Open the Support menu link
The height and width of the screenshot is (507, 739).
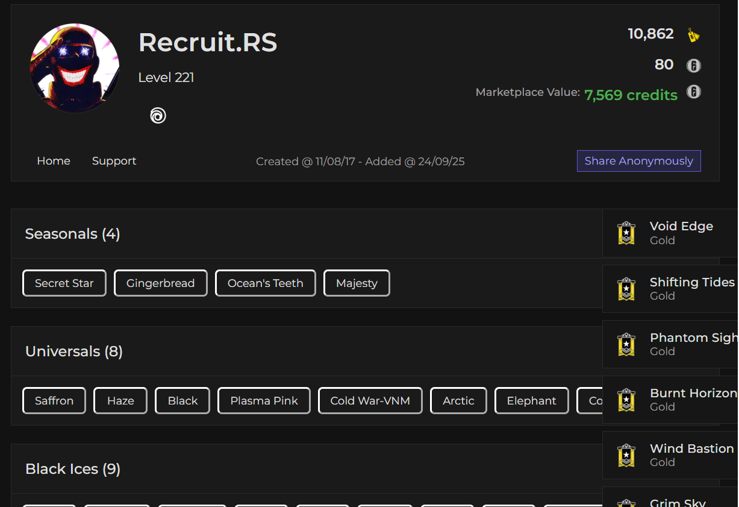[114, 161]
